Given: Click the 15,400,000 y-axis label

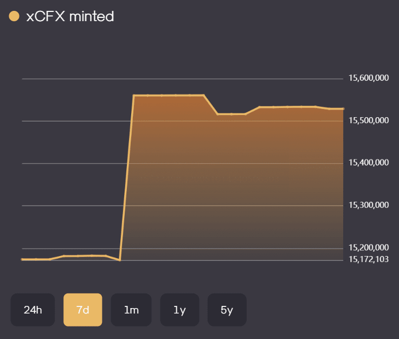Looking at the screenshot, I should pyautogui.click(x=369, y=163).
